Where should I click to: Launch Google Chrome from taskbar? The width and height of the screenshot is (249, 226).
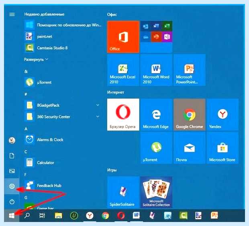(106, 216)
